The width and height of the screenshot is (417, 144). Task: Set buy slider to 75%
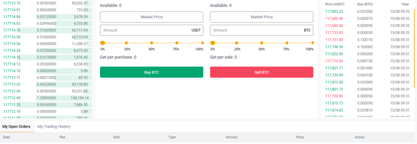pyautogui.click(x=177, y=43)
